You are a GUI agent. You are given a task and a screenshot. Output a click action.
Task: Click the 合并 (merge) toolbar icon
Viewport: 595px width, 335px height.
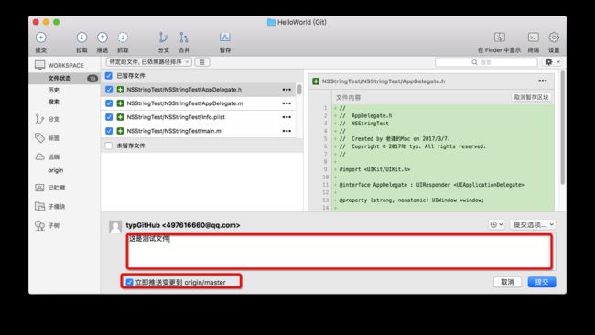pos(184,38)
